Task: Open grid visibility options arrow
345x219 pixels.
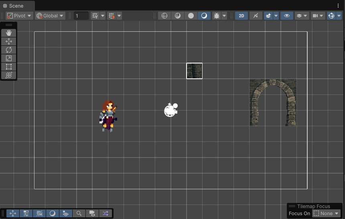Action: [x=103, y=16]
